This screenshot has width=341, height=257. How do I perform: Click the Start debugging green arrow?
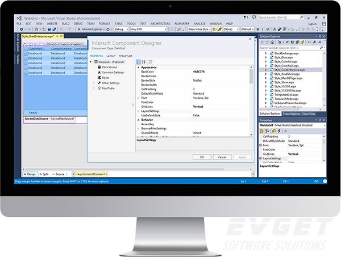[x=79, y=29]
